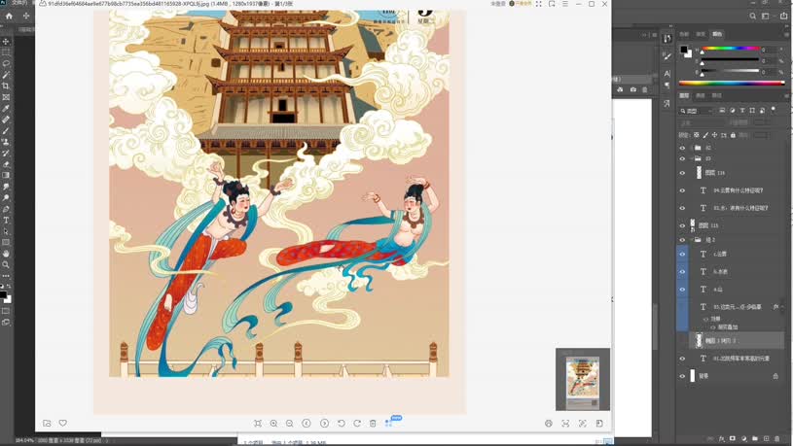The image size is (793, 446).
Task: Add layer style via fx icon
Action: [722, 439]
